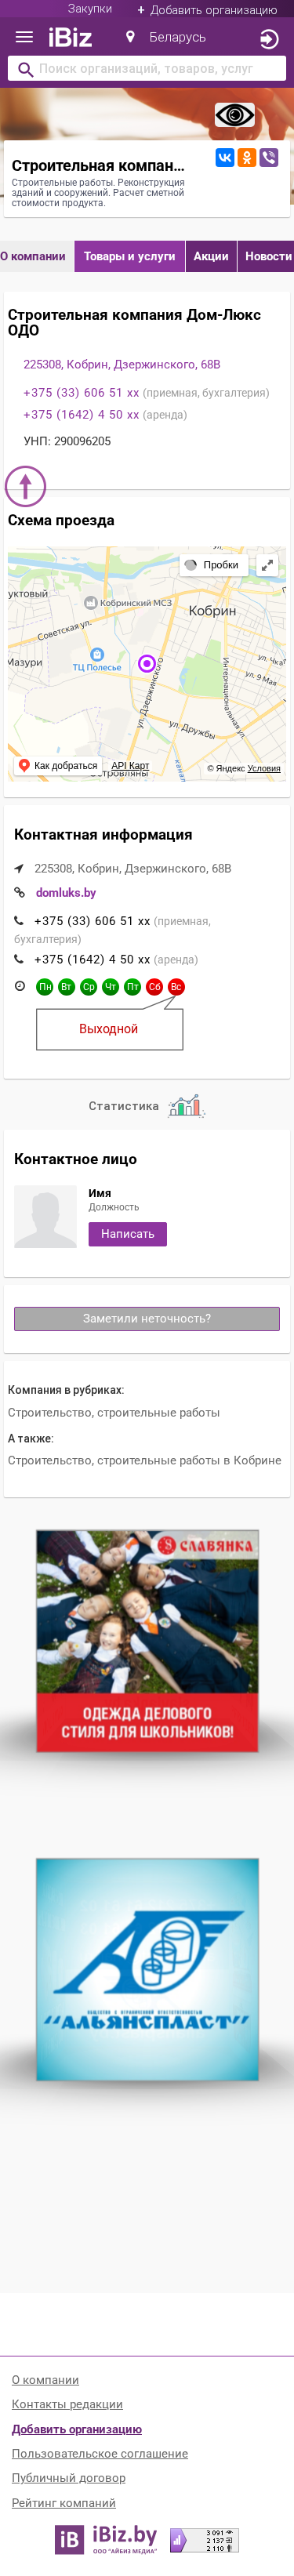Switch to Товары и услуги tab
294x2576 pixels.
coord(129,256)
